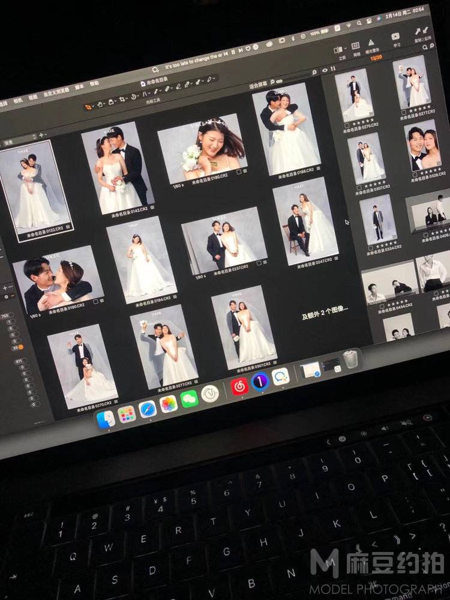Viewport: 450px width, 600px height.
Task: Click the browser search magnifier icon
Action: click(x=425, y=47)
